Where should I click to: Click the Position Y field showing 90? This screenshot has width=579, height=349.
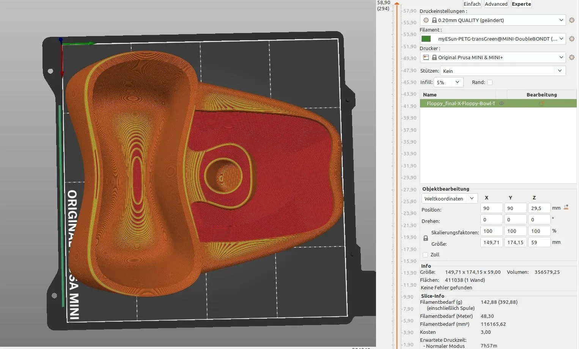[515, 208]
